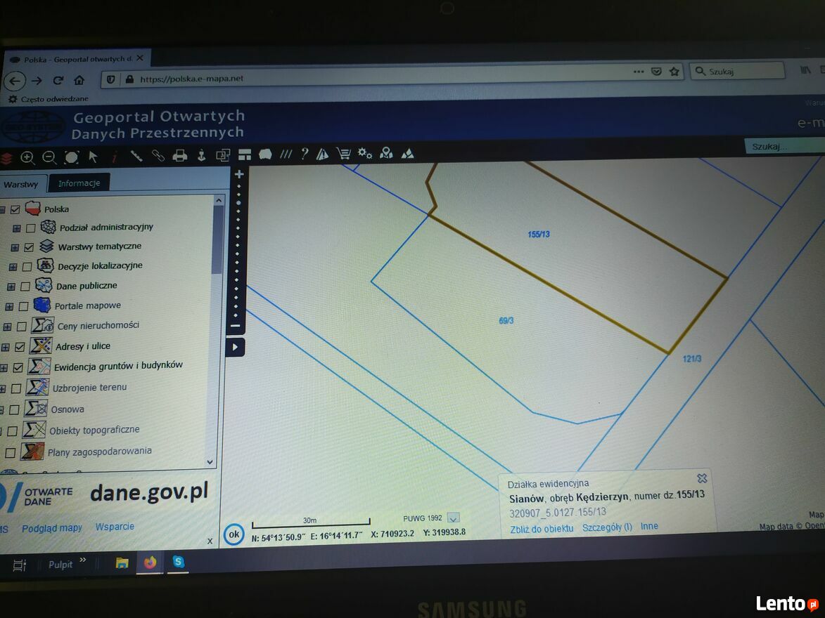Viewport: 825px width, 618px height.
Task: Click the Zbliż do obiektu link
Action: [x=542, y=529]
